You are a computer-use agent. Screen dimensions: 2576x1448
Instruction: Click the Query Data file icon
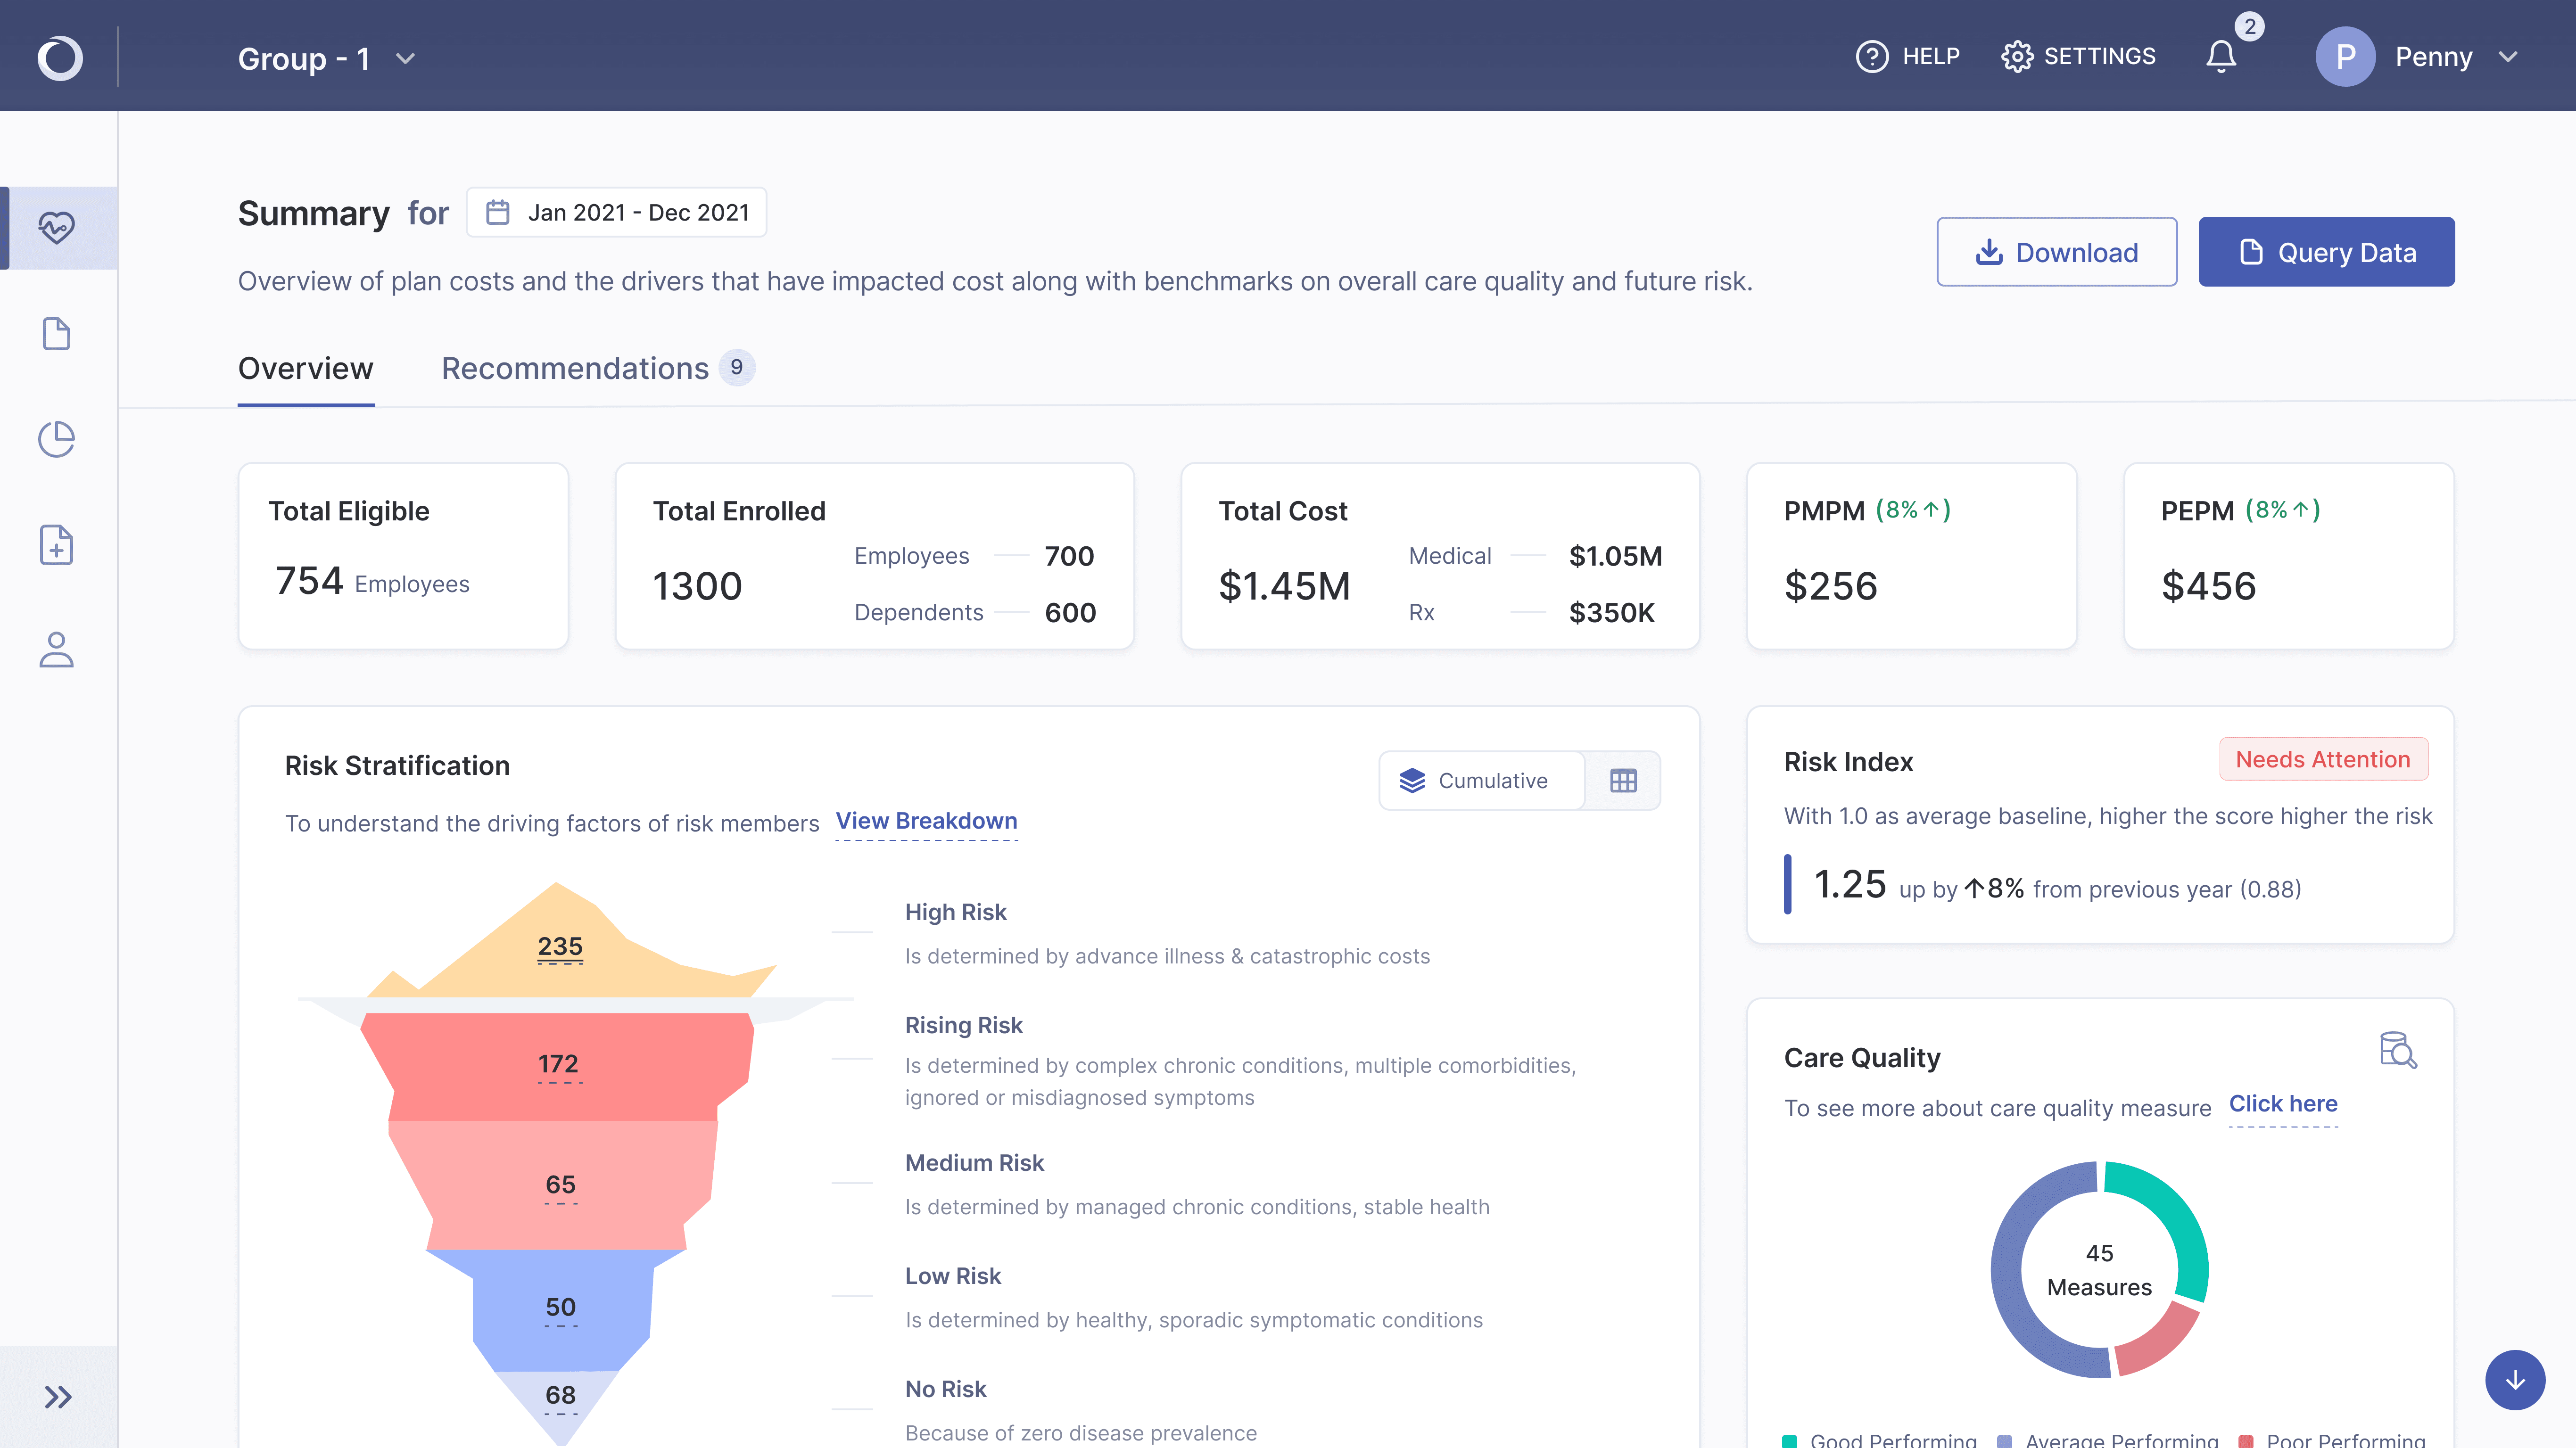[2250, 252]
